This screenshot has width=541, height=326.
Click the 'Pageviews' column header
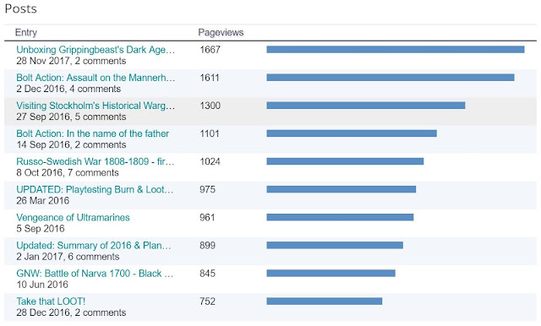tap(221, 32)
